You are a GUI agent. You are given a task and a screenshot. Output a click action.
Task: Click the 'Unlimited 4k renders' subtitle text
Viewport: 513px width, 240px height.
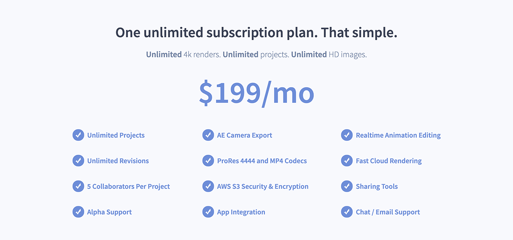click(x=256, y=54)
